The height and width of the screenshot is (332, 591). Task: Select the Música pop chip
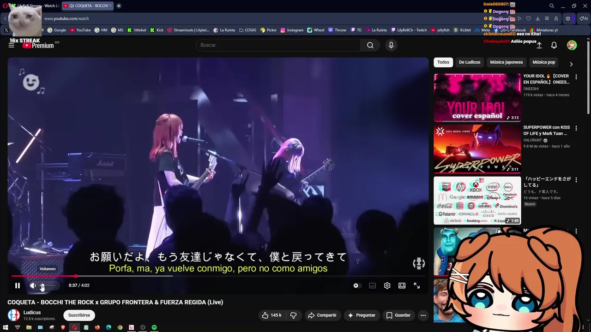(x=543, y=62)
